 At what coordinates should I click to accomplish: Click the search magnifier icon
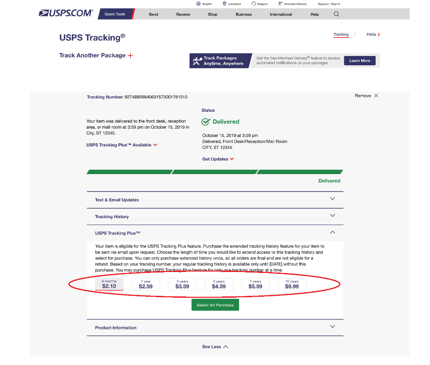[x=336, y=14]
